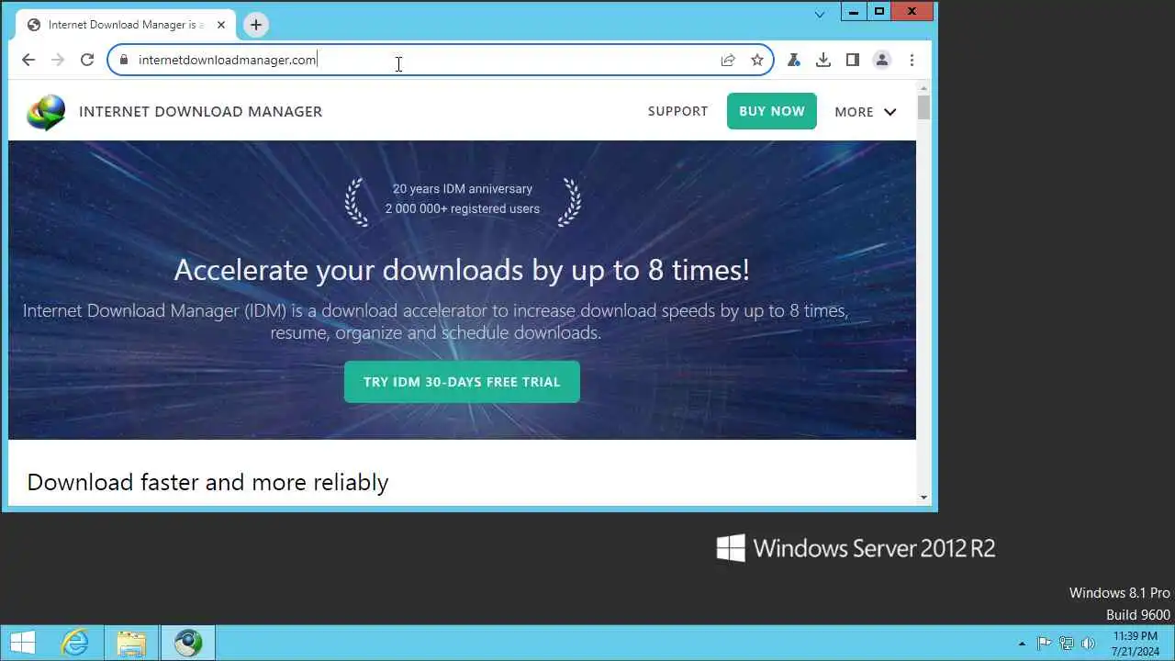
Task: Click the page scrollbar up arrow
Action: 923,87
